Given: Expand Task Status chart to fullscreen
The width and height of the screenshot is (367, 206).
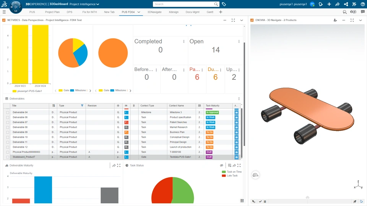Looking at the screenshot, I should pos(239,165).
